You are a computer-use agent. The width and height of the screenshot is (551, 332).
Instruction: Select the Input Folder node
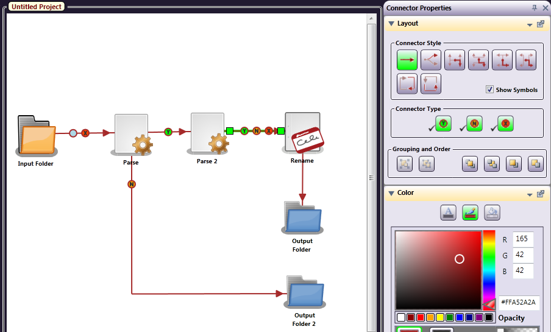(x=37, y=136)
